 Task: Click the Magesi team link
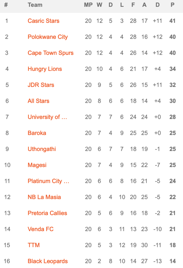[37, 165]
